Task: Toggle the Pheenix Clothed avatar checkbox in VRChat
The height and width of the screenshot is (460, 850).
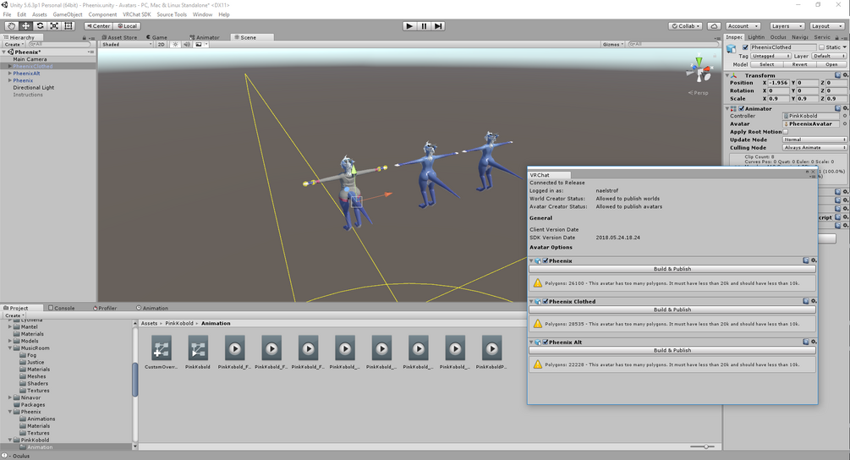Action: [x=546, y=301]
